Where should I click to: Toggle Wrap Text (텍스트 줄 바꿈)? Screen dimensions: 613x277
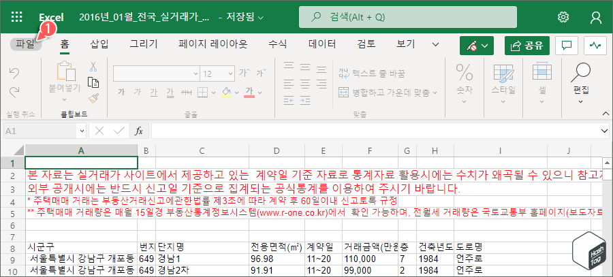[371, 73]
